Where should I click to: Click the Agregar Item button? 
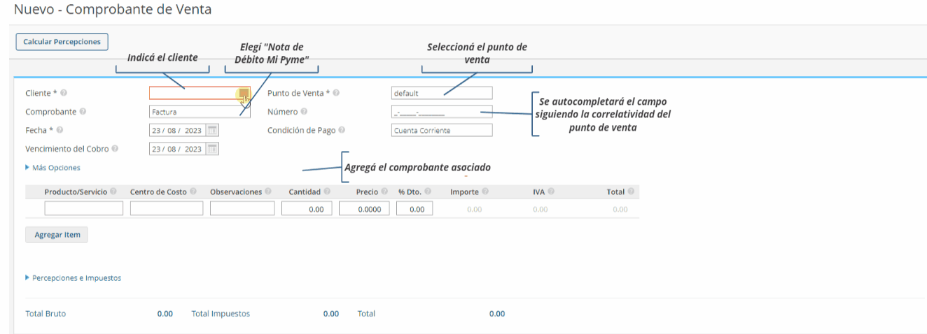(x=57, y=235)
